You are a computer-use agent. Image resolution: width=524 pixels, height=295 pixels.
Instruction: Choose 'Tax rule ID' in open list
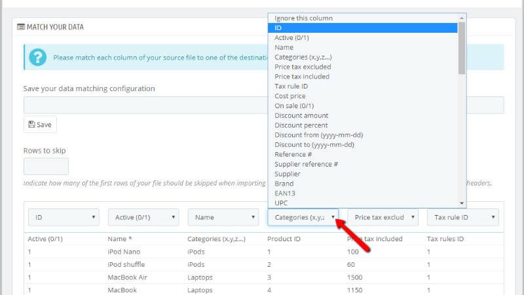tap(363, 86)
